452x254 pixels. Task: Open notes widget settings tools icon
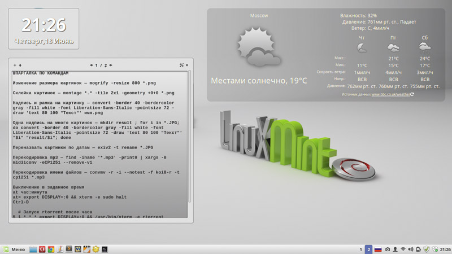click(x=181, y=65)
